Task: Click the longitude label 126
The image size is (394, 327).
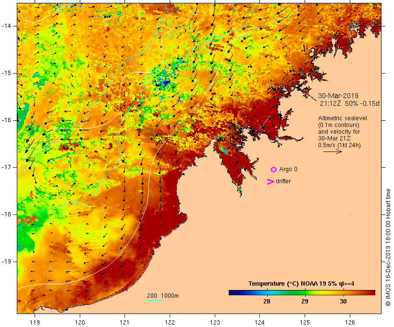Action: pyautogui.click(x=350, y=322)
